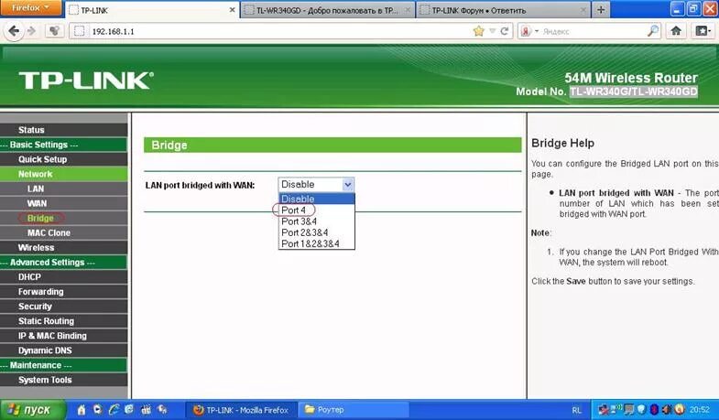719x420 pixels.
Task: Bookmark this page with the star icon
Action: coord(478,31)
